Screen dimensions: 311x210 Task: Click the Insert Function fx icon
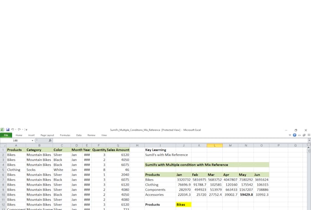click(50, 140)
